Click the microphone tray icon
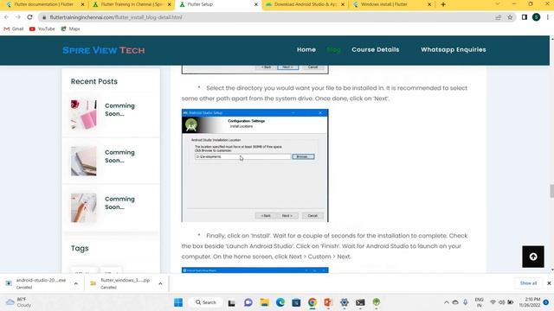The height and width of the screenshot is (311, 554). (x=466, y=302)
